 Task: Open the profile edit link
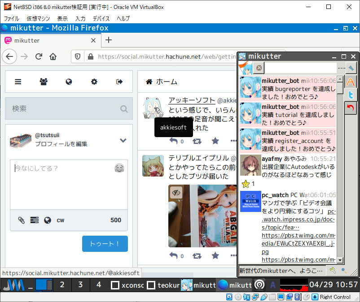(x=61, y=144)
